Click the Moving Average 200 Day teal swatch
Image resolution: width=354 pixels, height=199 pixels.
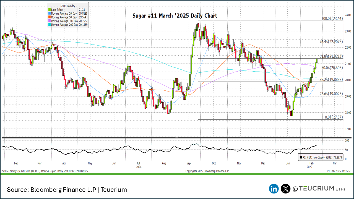(50, 25)
